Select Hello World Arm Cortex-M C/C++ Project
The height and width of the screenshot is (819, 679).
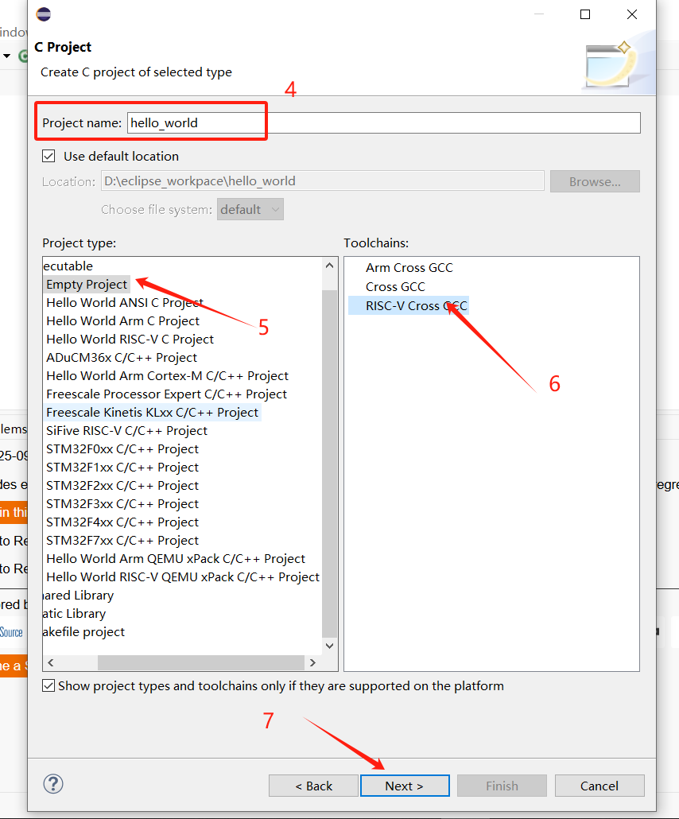coord(167,376)
